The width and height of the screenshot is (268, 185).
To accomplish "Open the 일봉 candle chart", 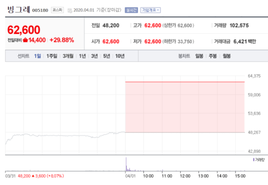I will tap(199, 56).
